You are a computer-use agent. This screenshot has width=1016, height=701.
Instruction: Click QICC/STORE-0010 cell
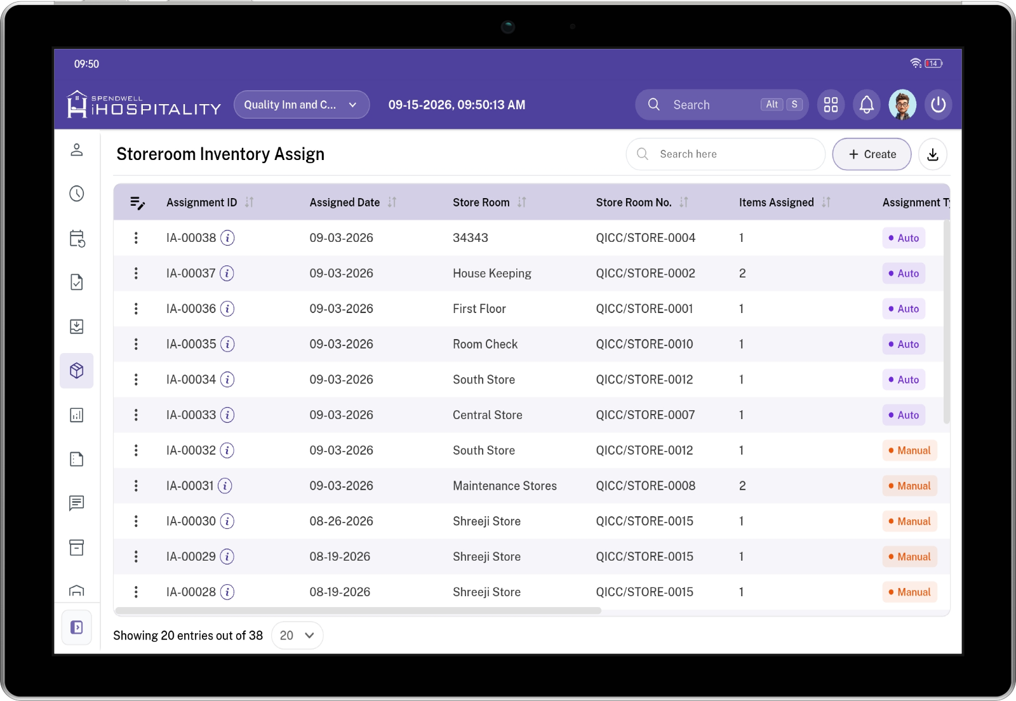coord(645,344)
